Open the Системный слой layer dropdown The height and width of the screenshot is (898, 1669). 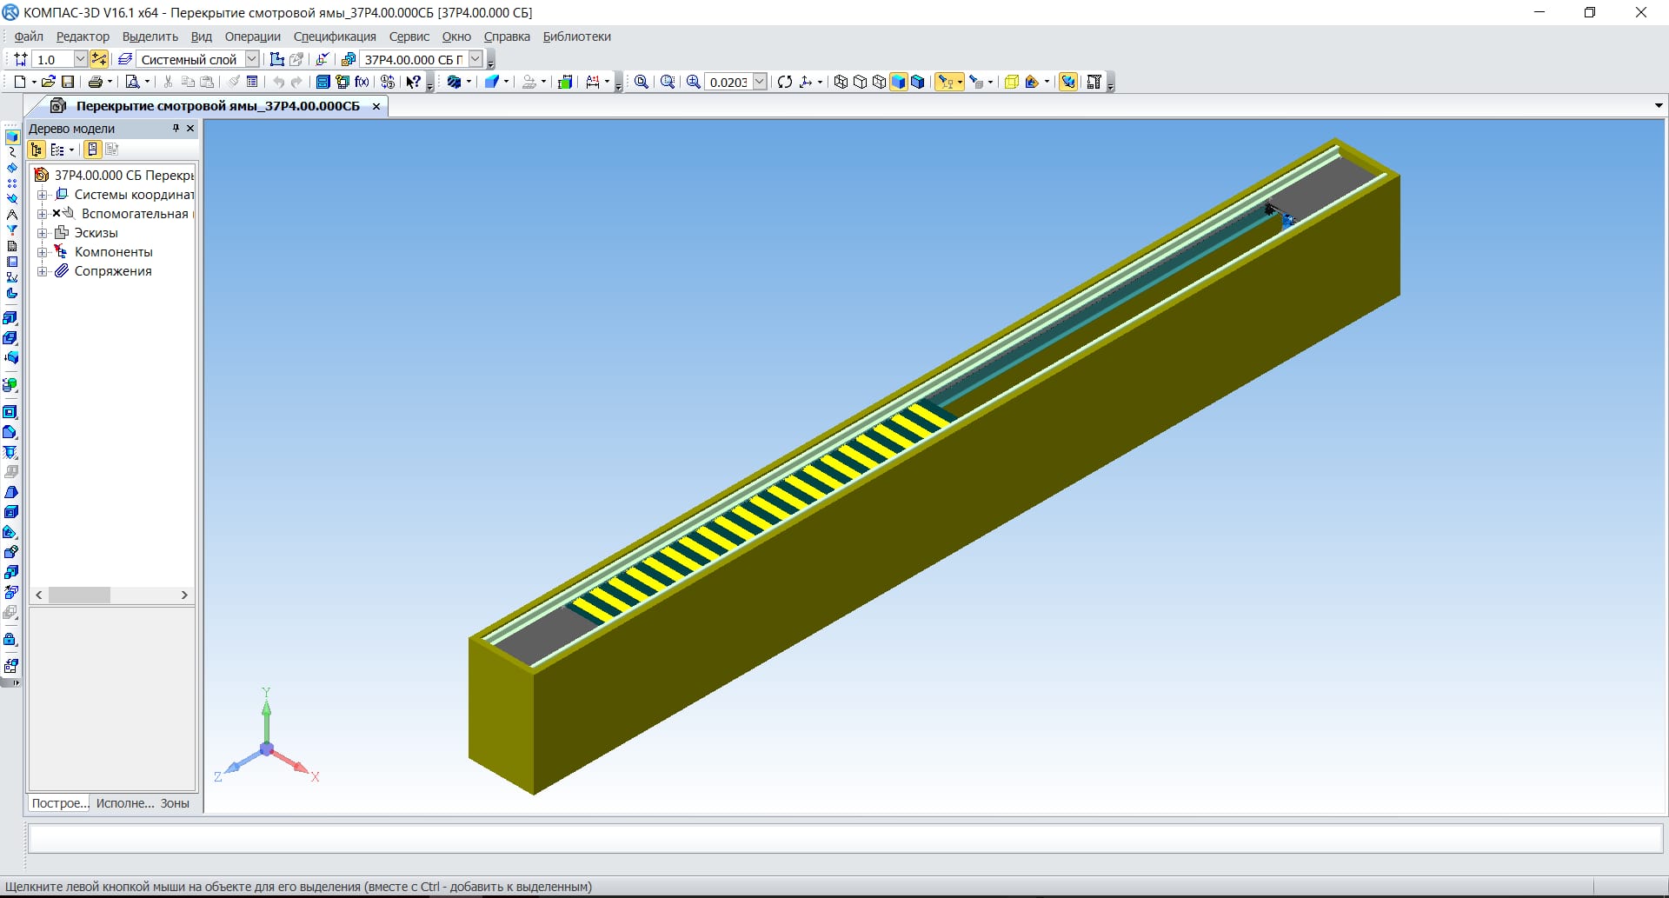(251, 59)
